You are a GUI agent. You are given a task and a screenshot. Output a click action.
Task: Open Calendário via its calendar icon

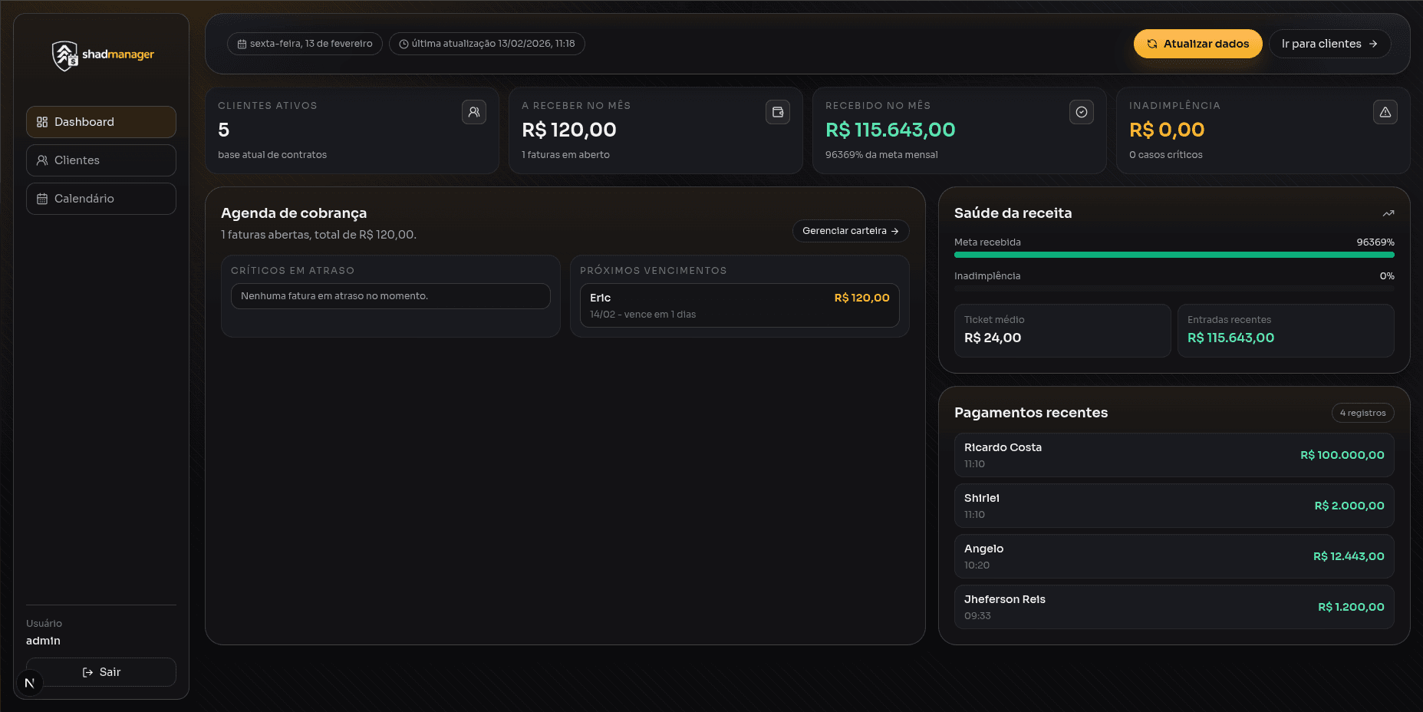[x=41, y=198]
